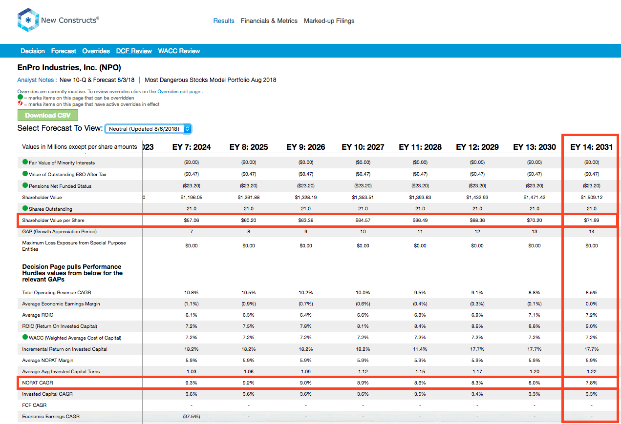Click the $64.57 per-share value
This screenshot has height=424, width=621.
pos(363,221)
